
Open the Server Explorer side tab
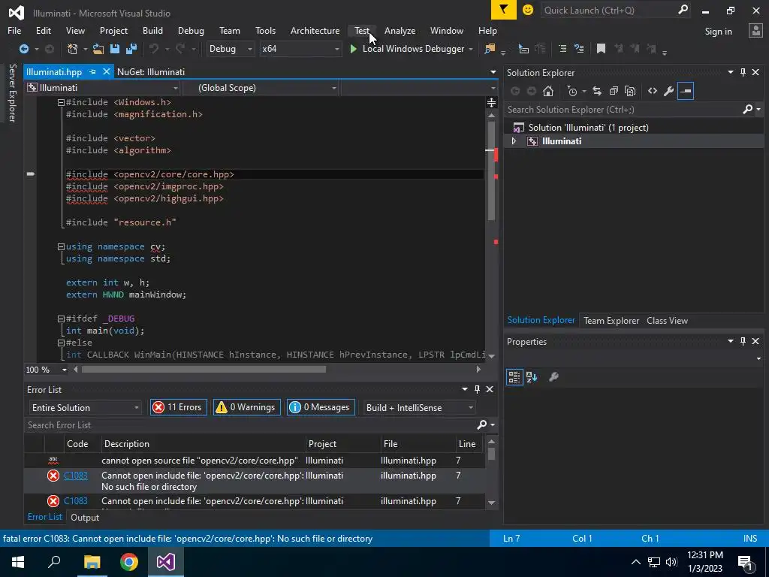point(12,92)
